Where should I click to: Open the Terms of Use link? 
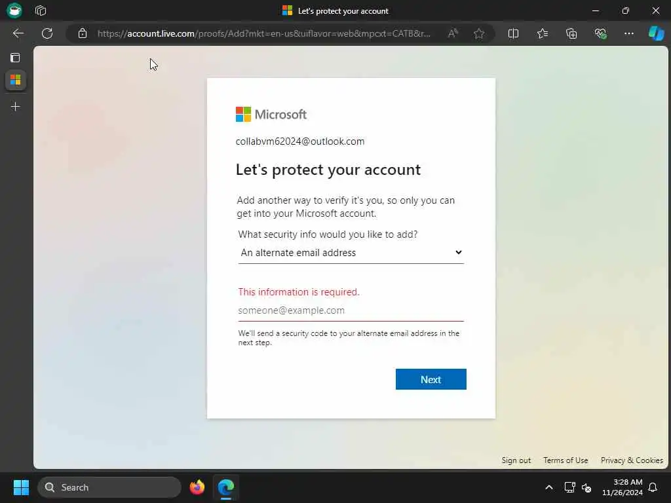tap(566, 460)
